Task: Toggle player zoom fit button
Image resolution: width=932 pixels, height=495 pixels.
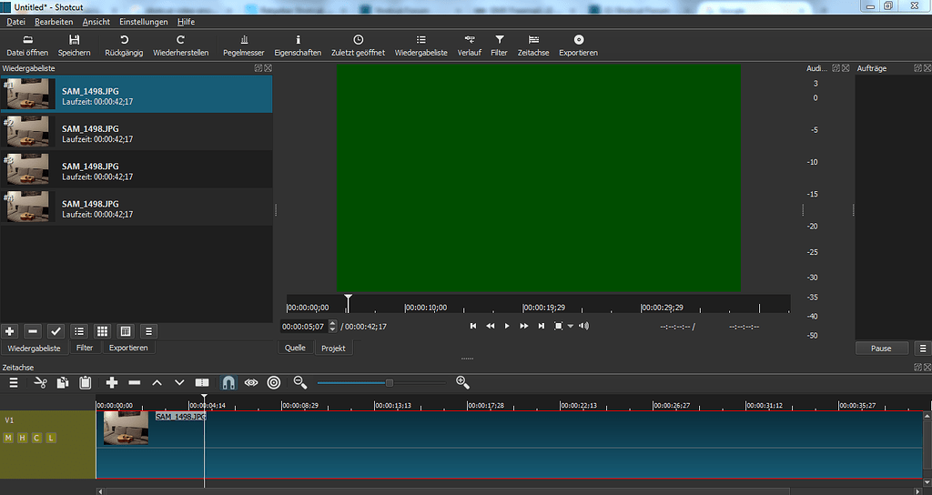Action: pyautogui.click(x=558, y=326)
